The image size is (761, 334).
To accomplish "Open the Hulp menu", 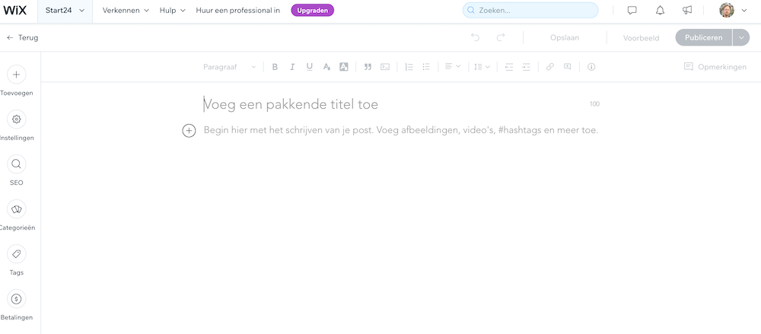I will (172, 11).
